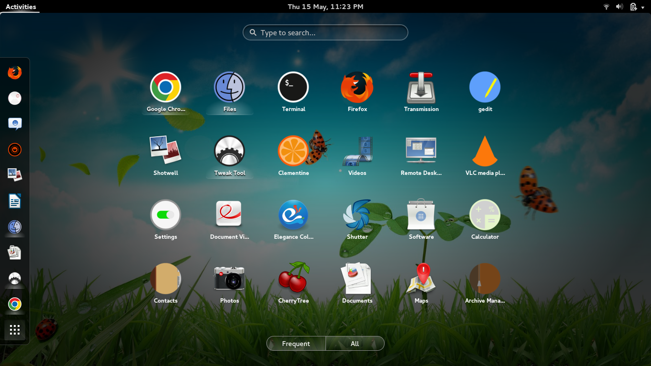651x366 pixels.
Task: Switch to the Frequent apps view
Action: tap(296, 344)
